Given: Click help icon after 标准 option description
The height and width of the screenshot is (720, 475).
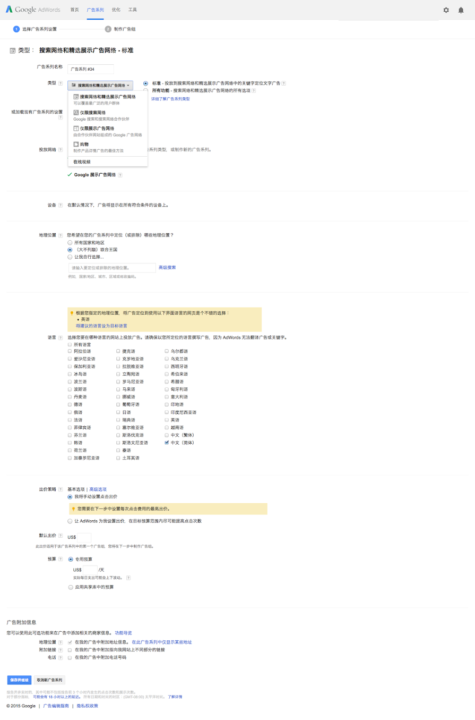Looking at the screenshot, I should (x=284, y=83).
